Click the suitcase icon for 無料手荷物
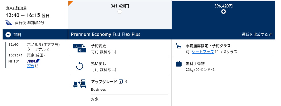Image resolution: width=281 pixels, height=106 pixels. pyautogui.click(x=179, y=64)
